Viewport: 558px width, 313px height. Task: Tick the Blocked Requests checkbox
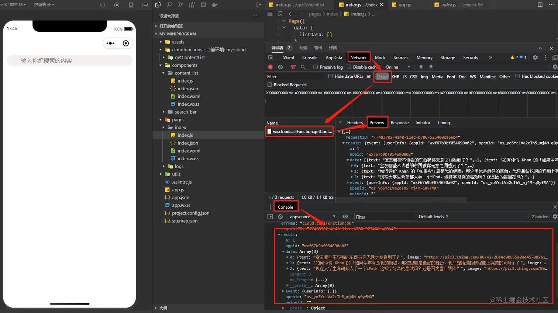tap(269, 85)
